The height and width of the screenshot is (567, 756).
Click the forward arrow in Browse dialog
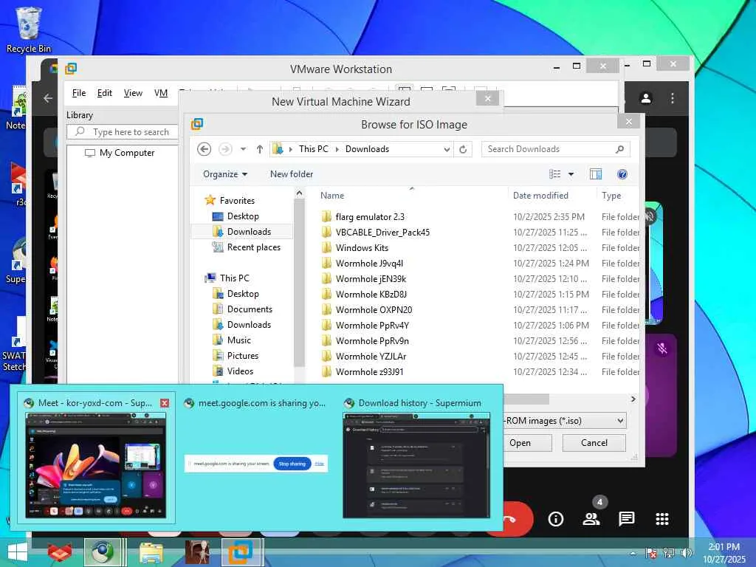point(225,149)
